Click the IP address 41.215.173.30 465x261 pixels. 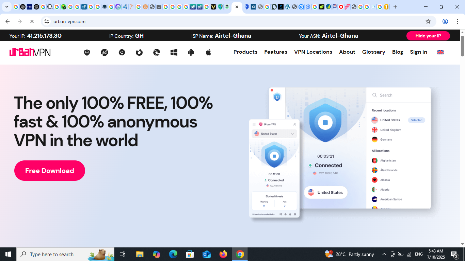point(44,36)
